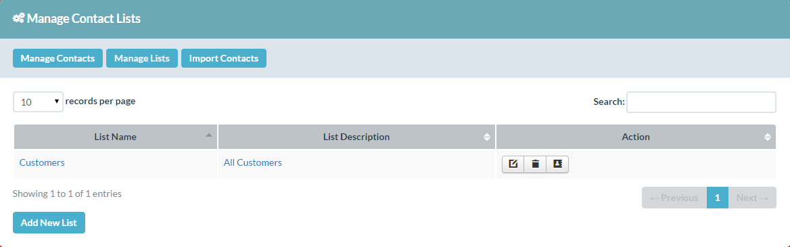Sort the List Description column arrows
The image size is (790, 247).
click(487, 137)
